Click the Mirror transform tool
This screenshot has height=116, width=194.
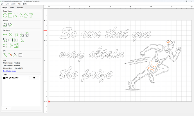pyautogui.click(x=21, y=34)
